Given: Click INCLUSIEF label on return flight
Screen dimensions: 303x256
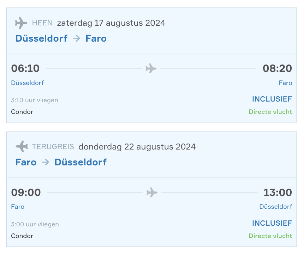Looking at the screenshot, I should pos(272,223).
